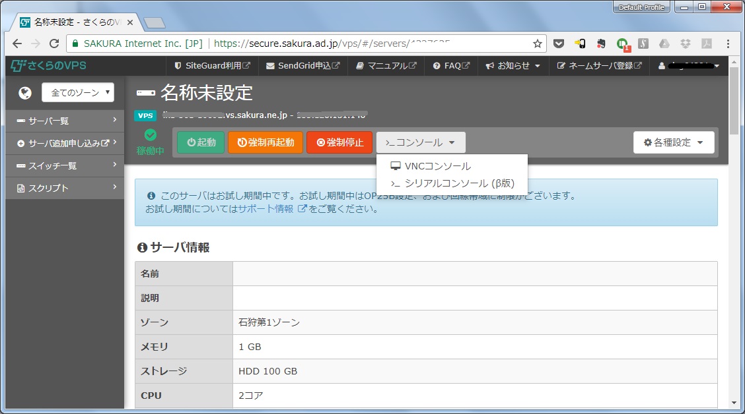Expand the お知らせ notifications menu
Viewport: 745px width, 414px height.
513,66
